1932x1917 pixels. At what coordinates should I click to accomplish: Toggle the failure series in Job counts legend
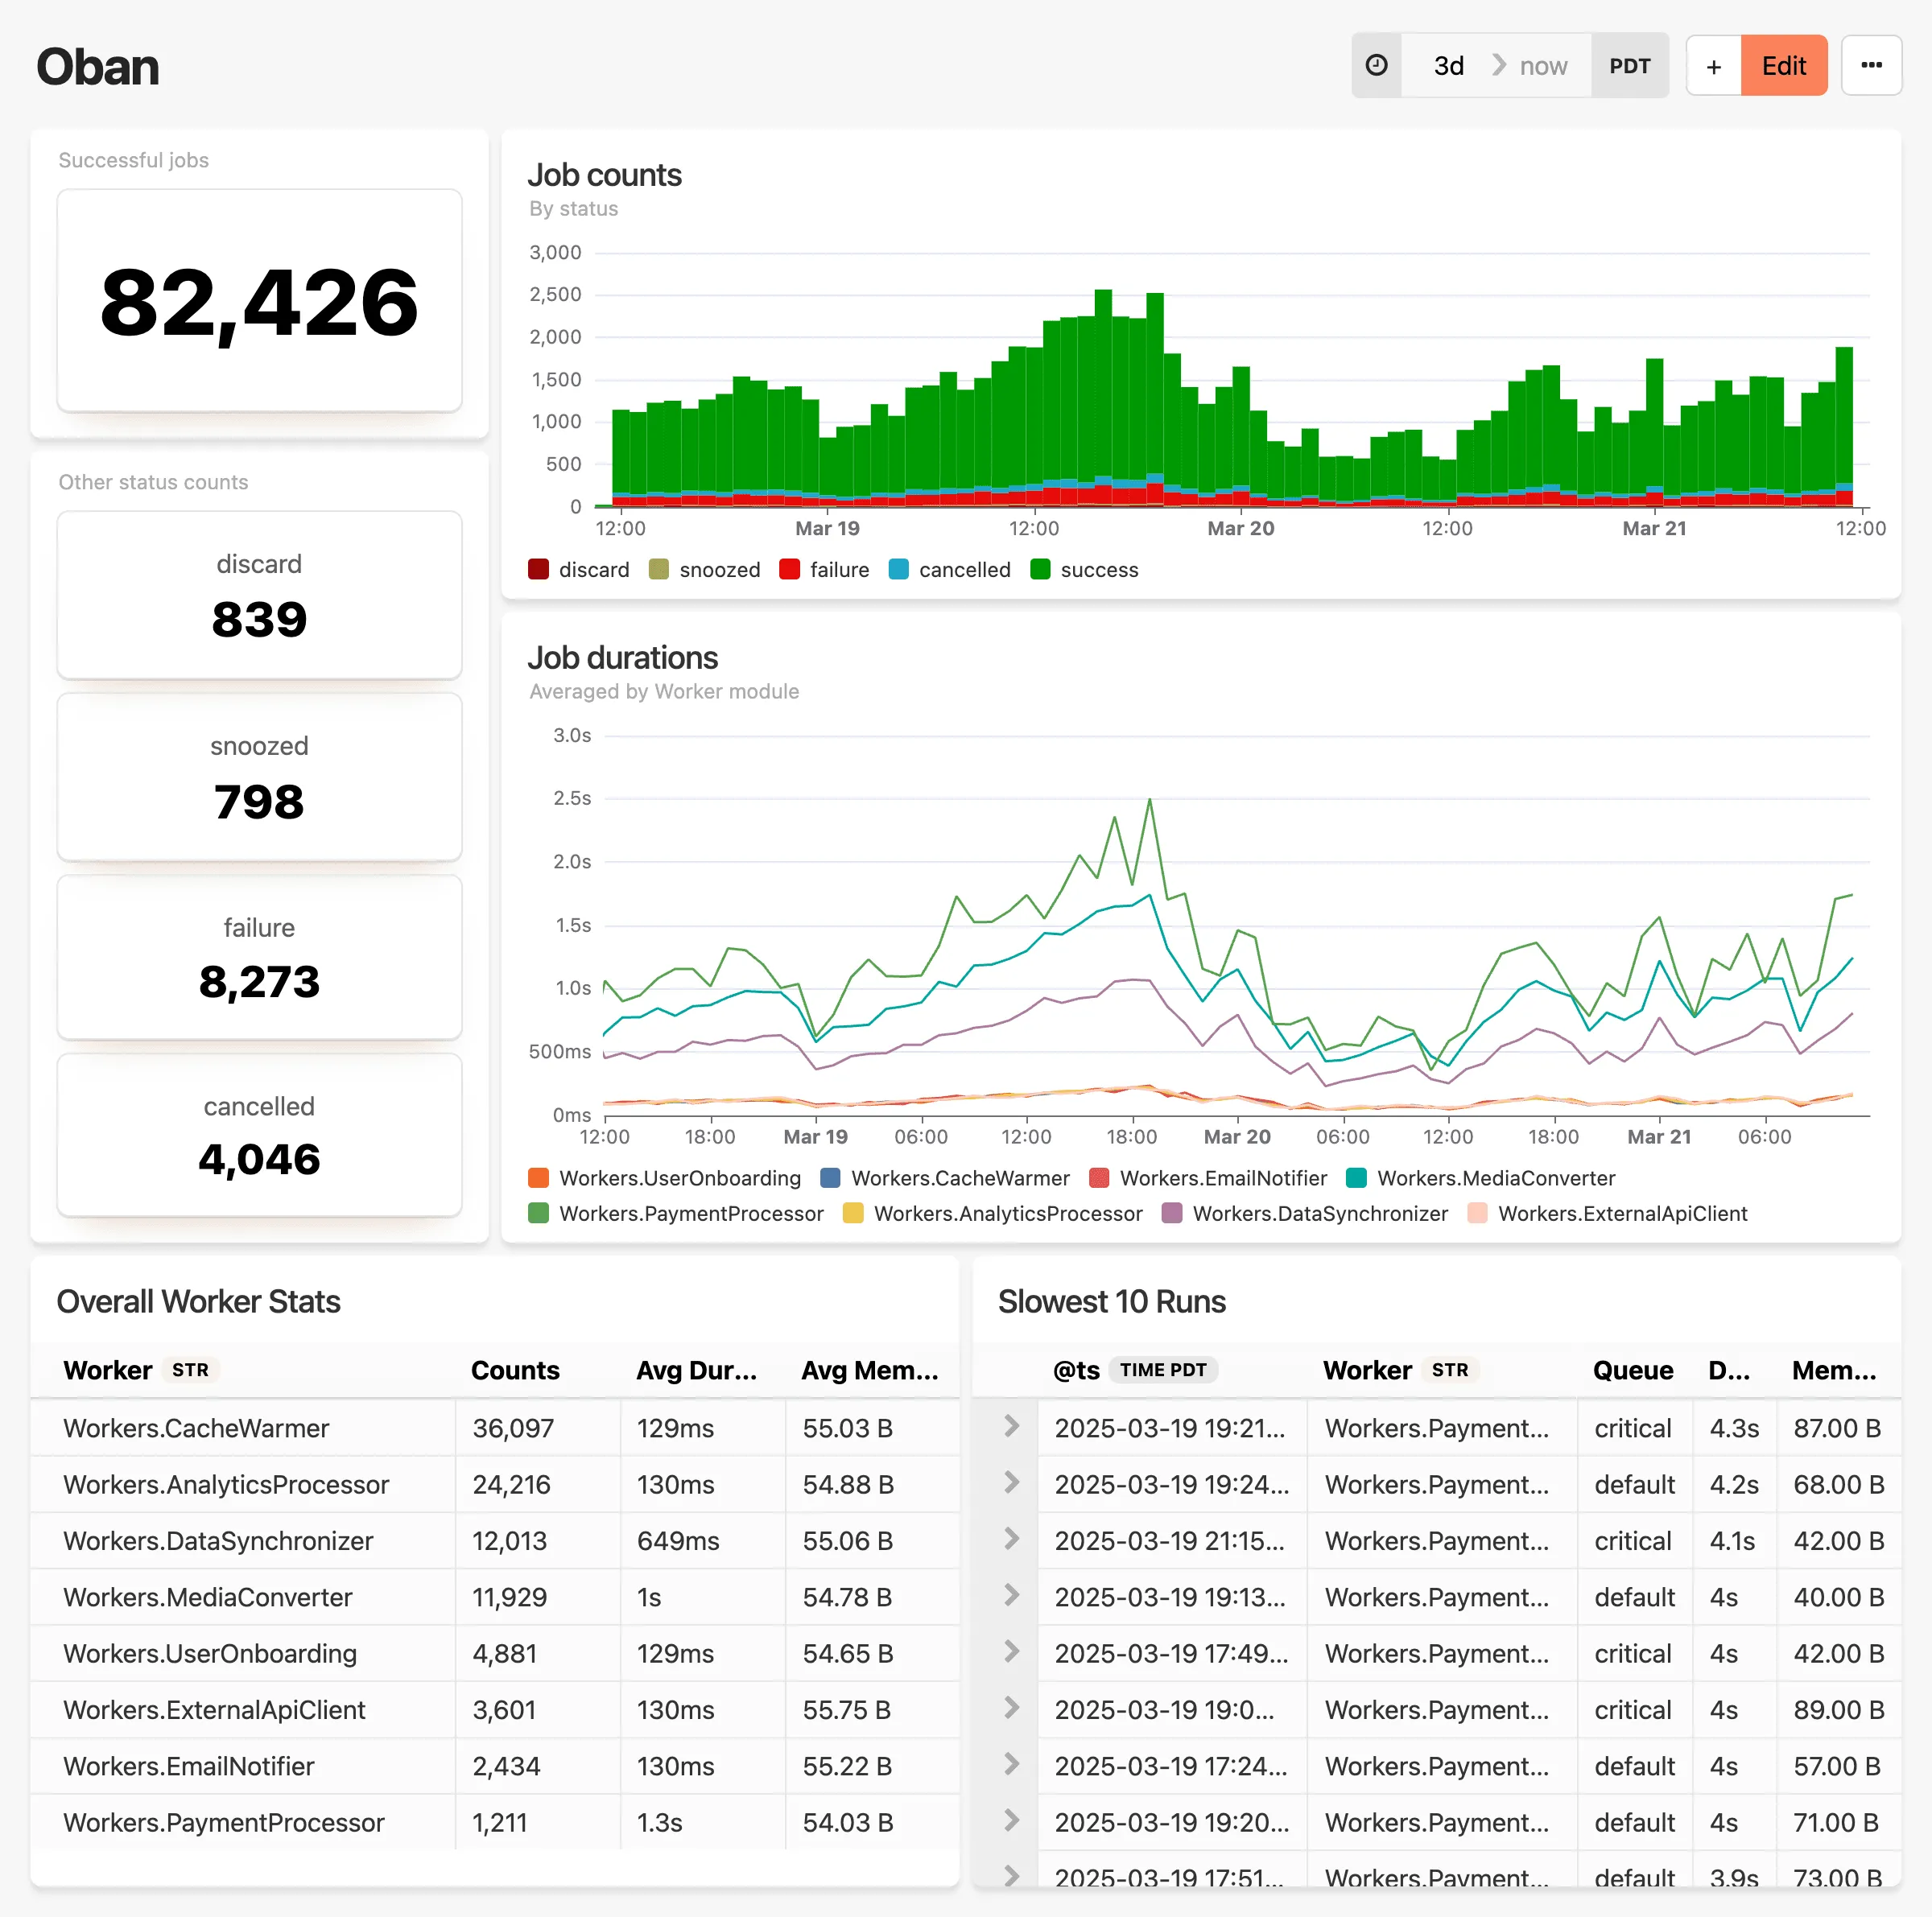tap(838, 570)
